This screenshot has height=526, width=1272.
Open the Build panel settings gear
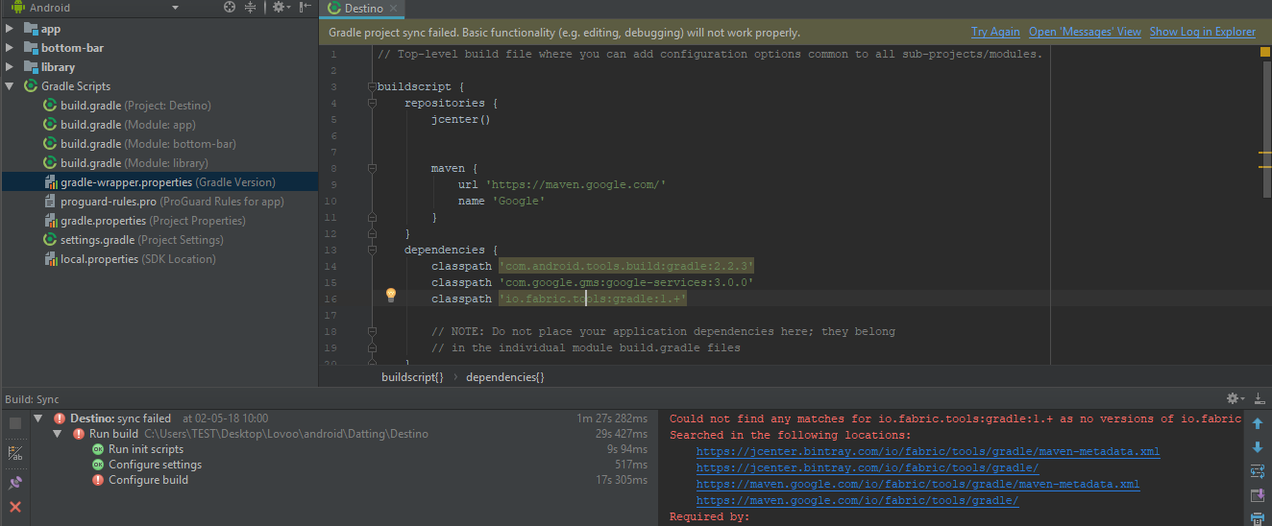1235,398
